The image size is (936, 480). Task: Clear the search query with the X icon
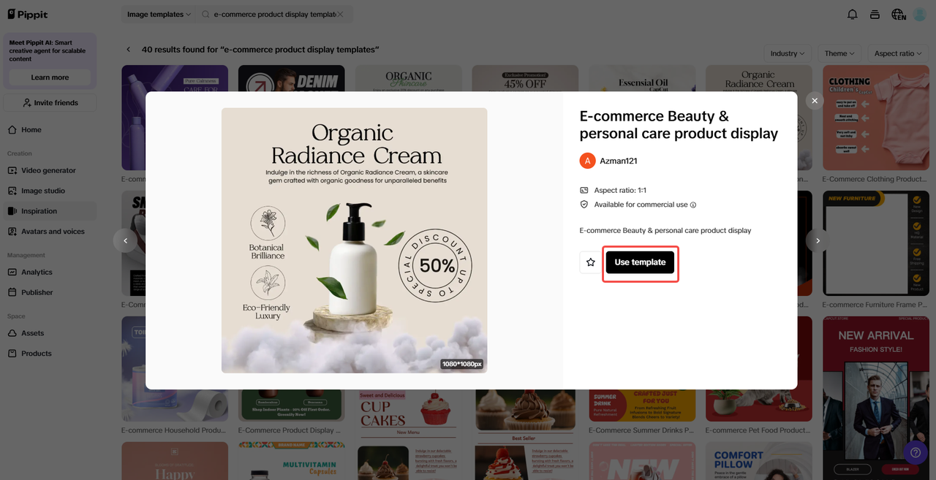[340, 14]
